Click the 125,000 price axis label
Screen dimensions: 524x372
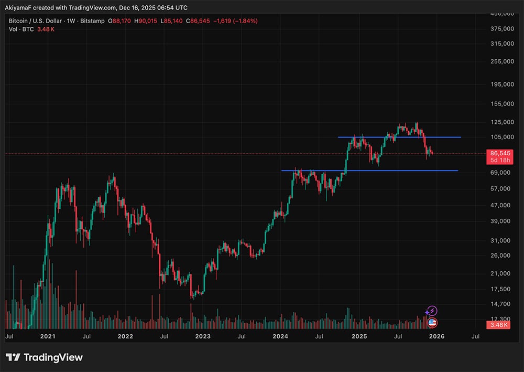[x=502, y=122]
